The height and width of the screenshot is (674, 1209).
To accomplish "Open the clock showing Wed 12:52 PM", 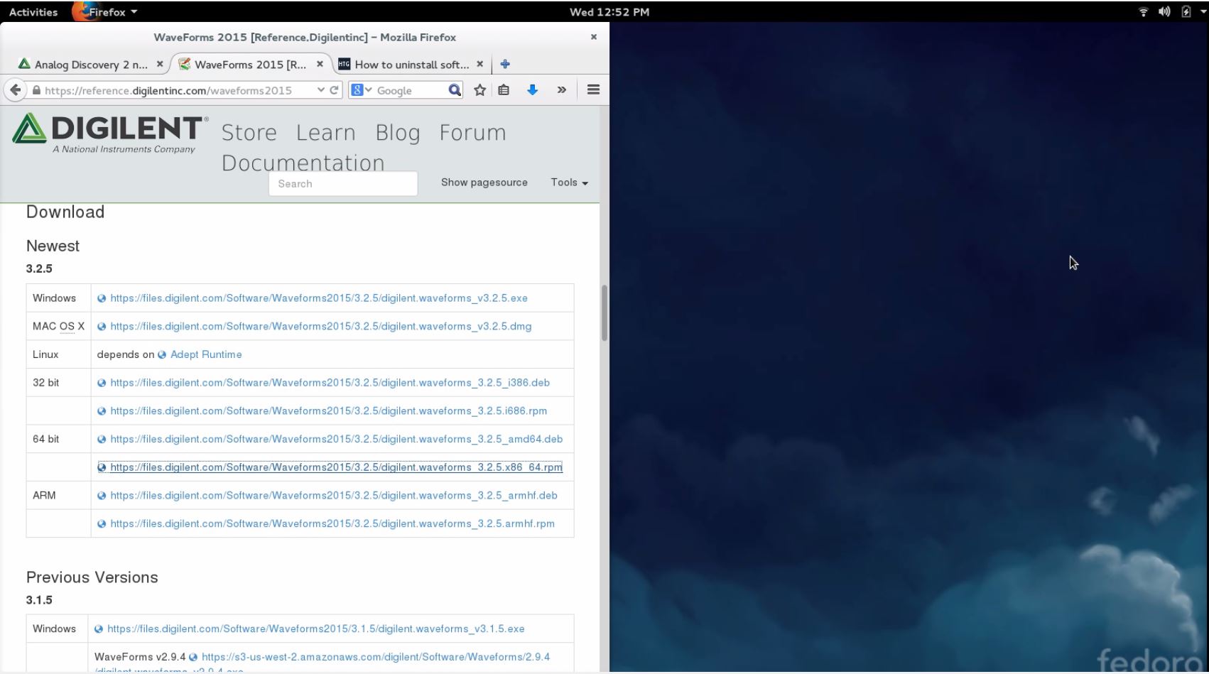I will (609, 12).
